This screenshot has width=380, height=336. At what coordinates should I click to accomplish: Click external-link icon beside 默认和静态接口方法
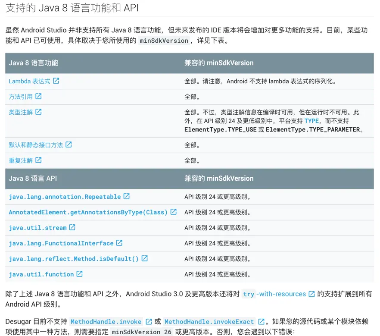point(69,144)
